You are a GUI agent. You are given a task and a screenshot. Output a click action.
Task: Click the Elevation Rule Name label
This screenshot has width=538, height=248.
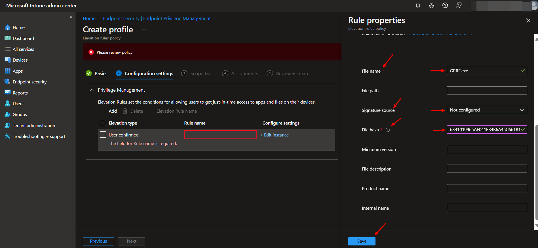coord(176,111)
